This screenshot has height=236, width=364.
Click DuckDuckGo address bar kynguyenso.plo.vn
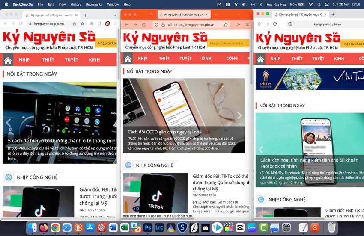coord(327,24)
